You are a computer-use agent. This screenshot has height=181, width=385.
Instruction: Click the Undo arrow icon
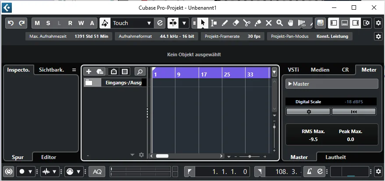tap(11, 23)
